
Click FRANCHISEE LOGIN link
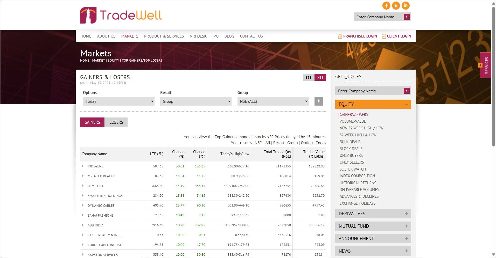pyautogui.click(x=358, y=36)
